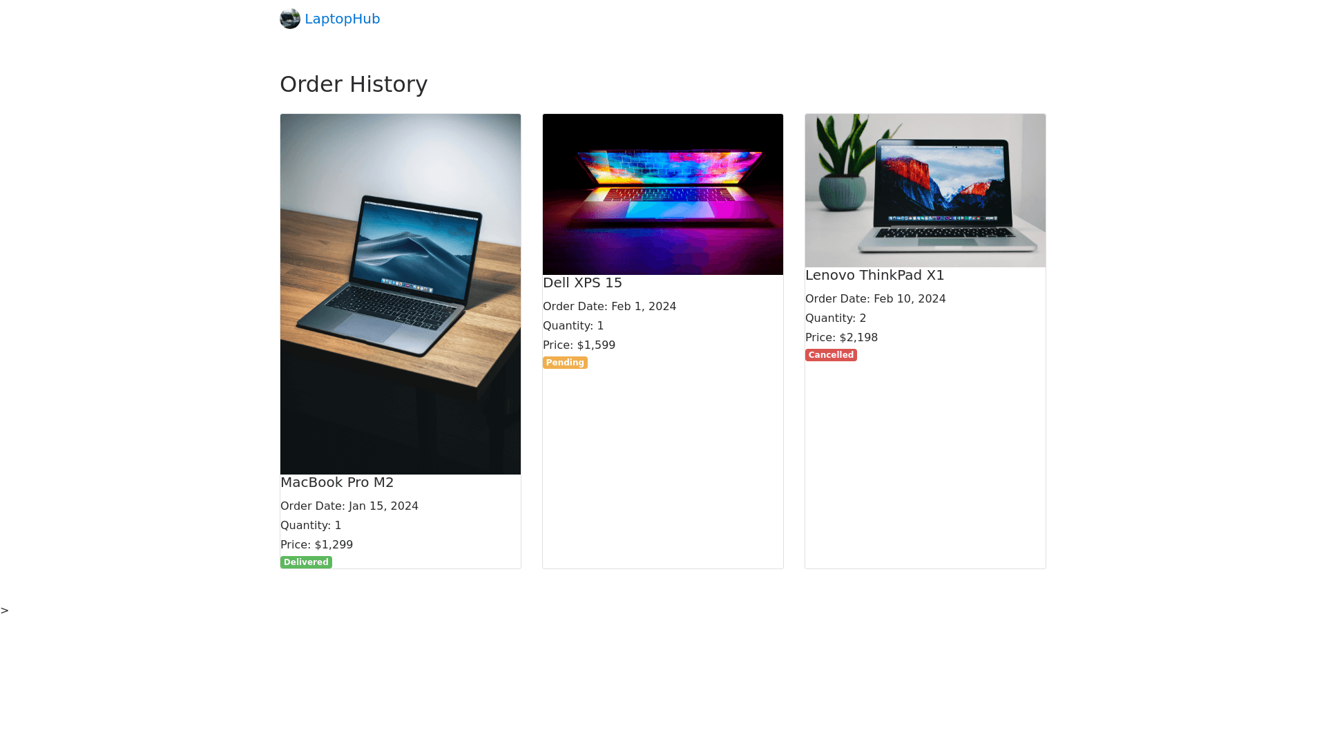1326x746 pixels.
Task: Click the green Delivered status badge
Action: pos(306,562)
